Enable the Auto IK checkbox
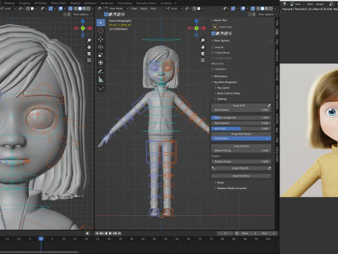The image size is (338, 254). (x=213, y=47)
